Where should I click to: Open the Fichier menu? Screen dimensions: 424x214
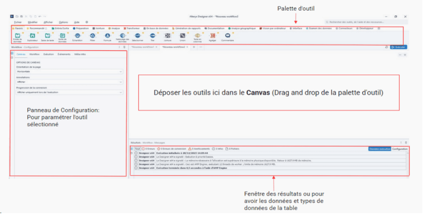pyautogui.click(x=18, y=22)
